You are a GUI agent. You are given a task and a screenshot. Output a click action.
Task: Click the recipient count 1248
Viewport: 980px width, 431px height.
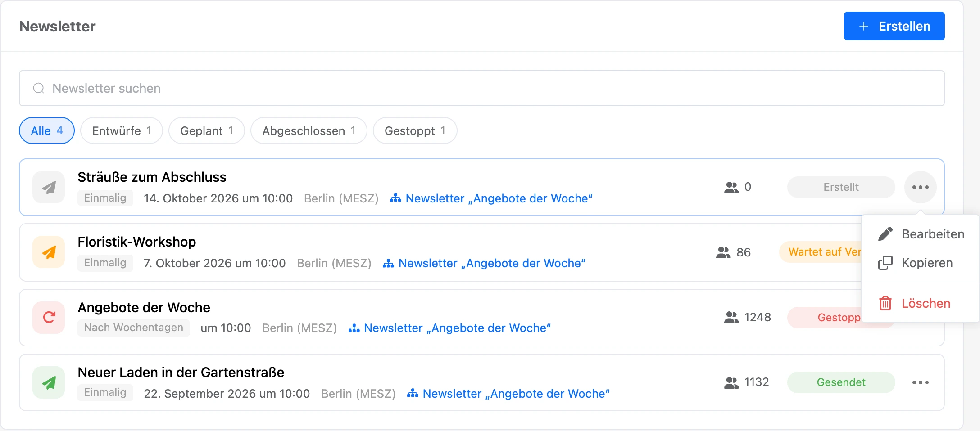[x=758, y=317]
